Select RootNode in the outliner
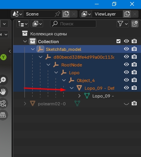This screenshot has height=157, width=141. click(x=71, y=65)
